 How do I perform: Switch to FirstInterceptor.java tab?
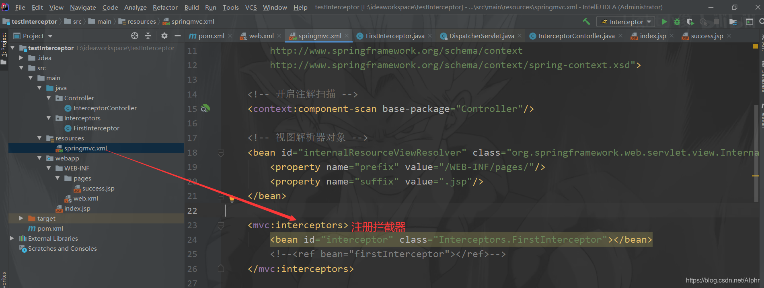click(x=394, y=36)
